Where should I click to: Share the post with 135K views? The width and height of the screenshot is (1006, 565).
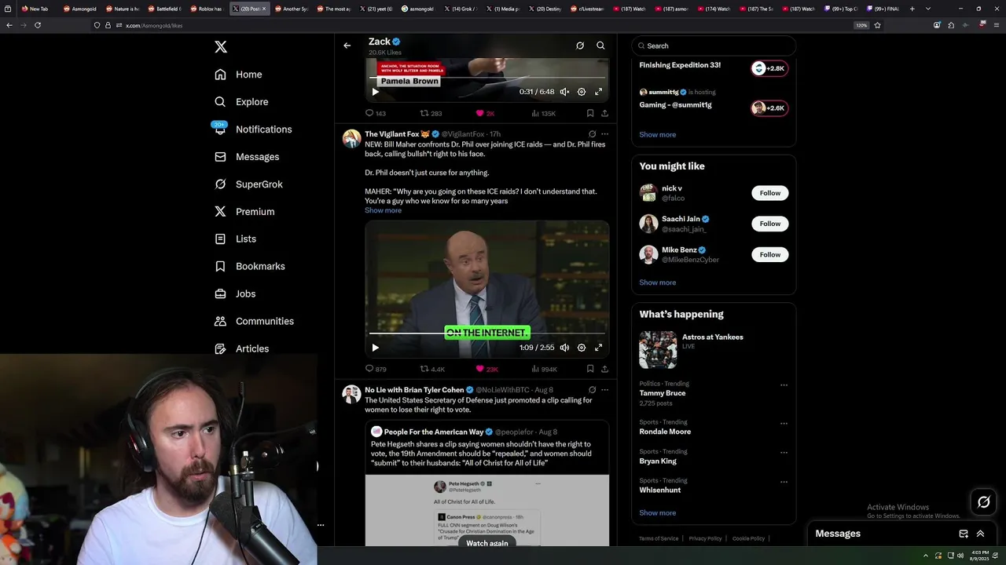pyautogui.click(x=604, y=113)
